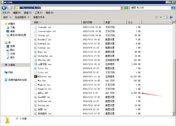Select the !runaddr.txt file name
The height and width of the screenshot is (126, 176).
coord(45,27)
